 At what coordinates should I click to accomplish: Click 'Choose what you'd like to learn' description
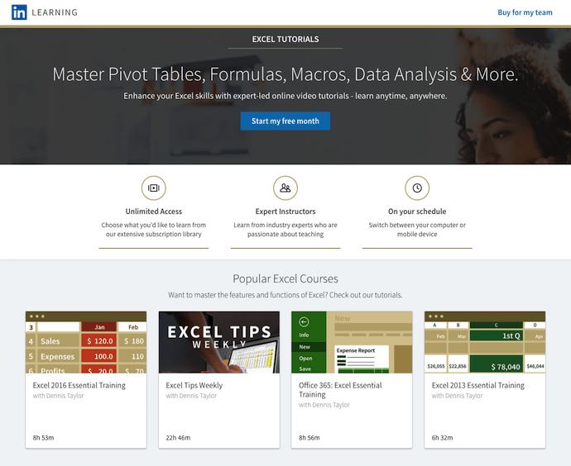click(154, 230)
